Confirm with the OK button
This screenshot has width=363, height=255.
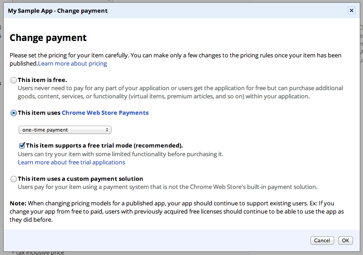coord(345,240)
